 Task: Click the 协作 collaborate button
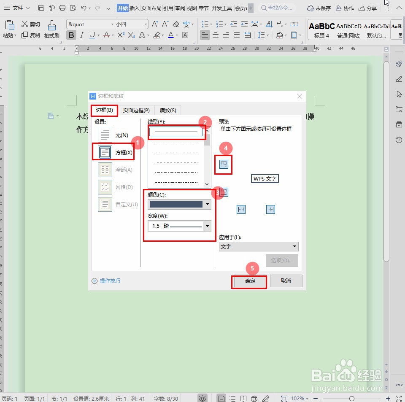coord(345,8)
